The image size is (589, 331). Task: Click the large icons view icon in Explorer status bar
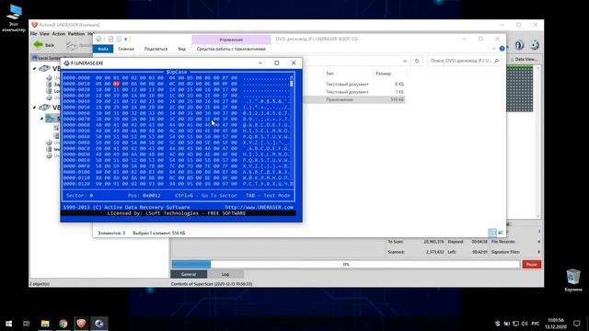click(501, 233)
